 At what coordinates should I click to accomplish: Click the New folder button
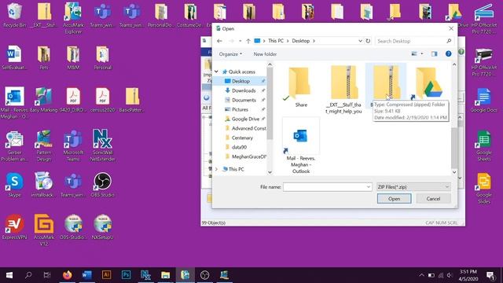[265, 54]
